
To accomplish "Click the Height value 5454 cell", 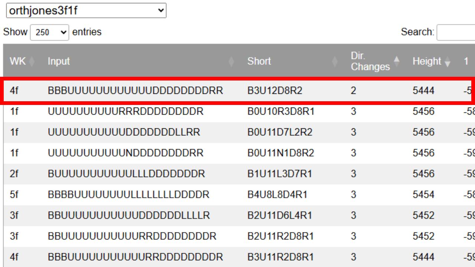I will tap(423, 195).
